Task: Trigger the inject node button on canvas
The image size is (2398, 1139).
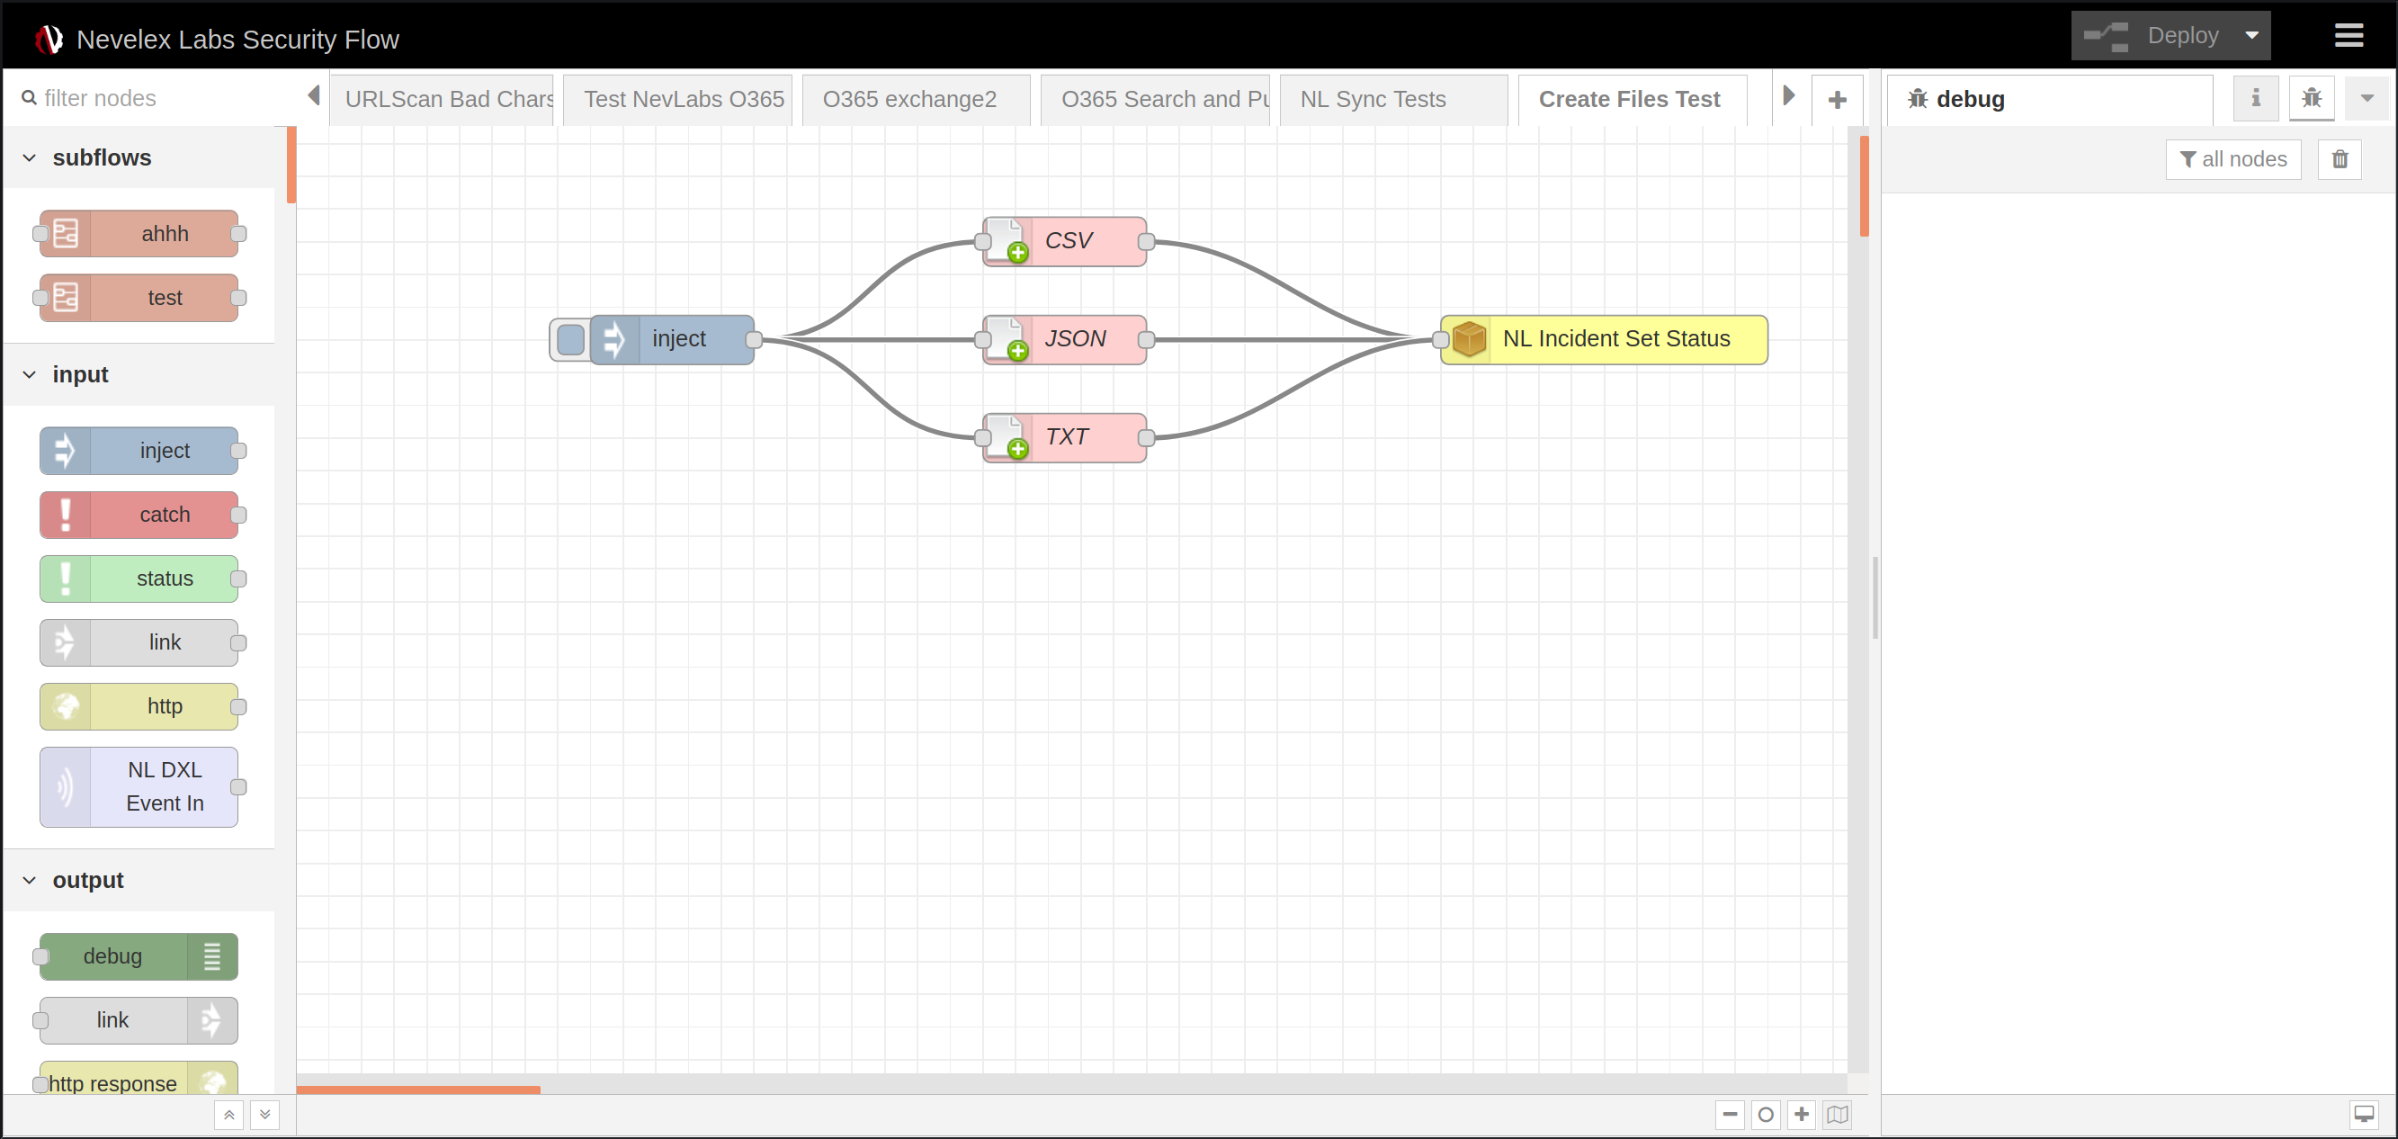Action: click(x=569, y=340)
